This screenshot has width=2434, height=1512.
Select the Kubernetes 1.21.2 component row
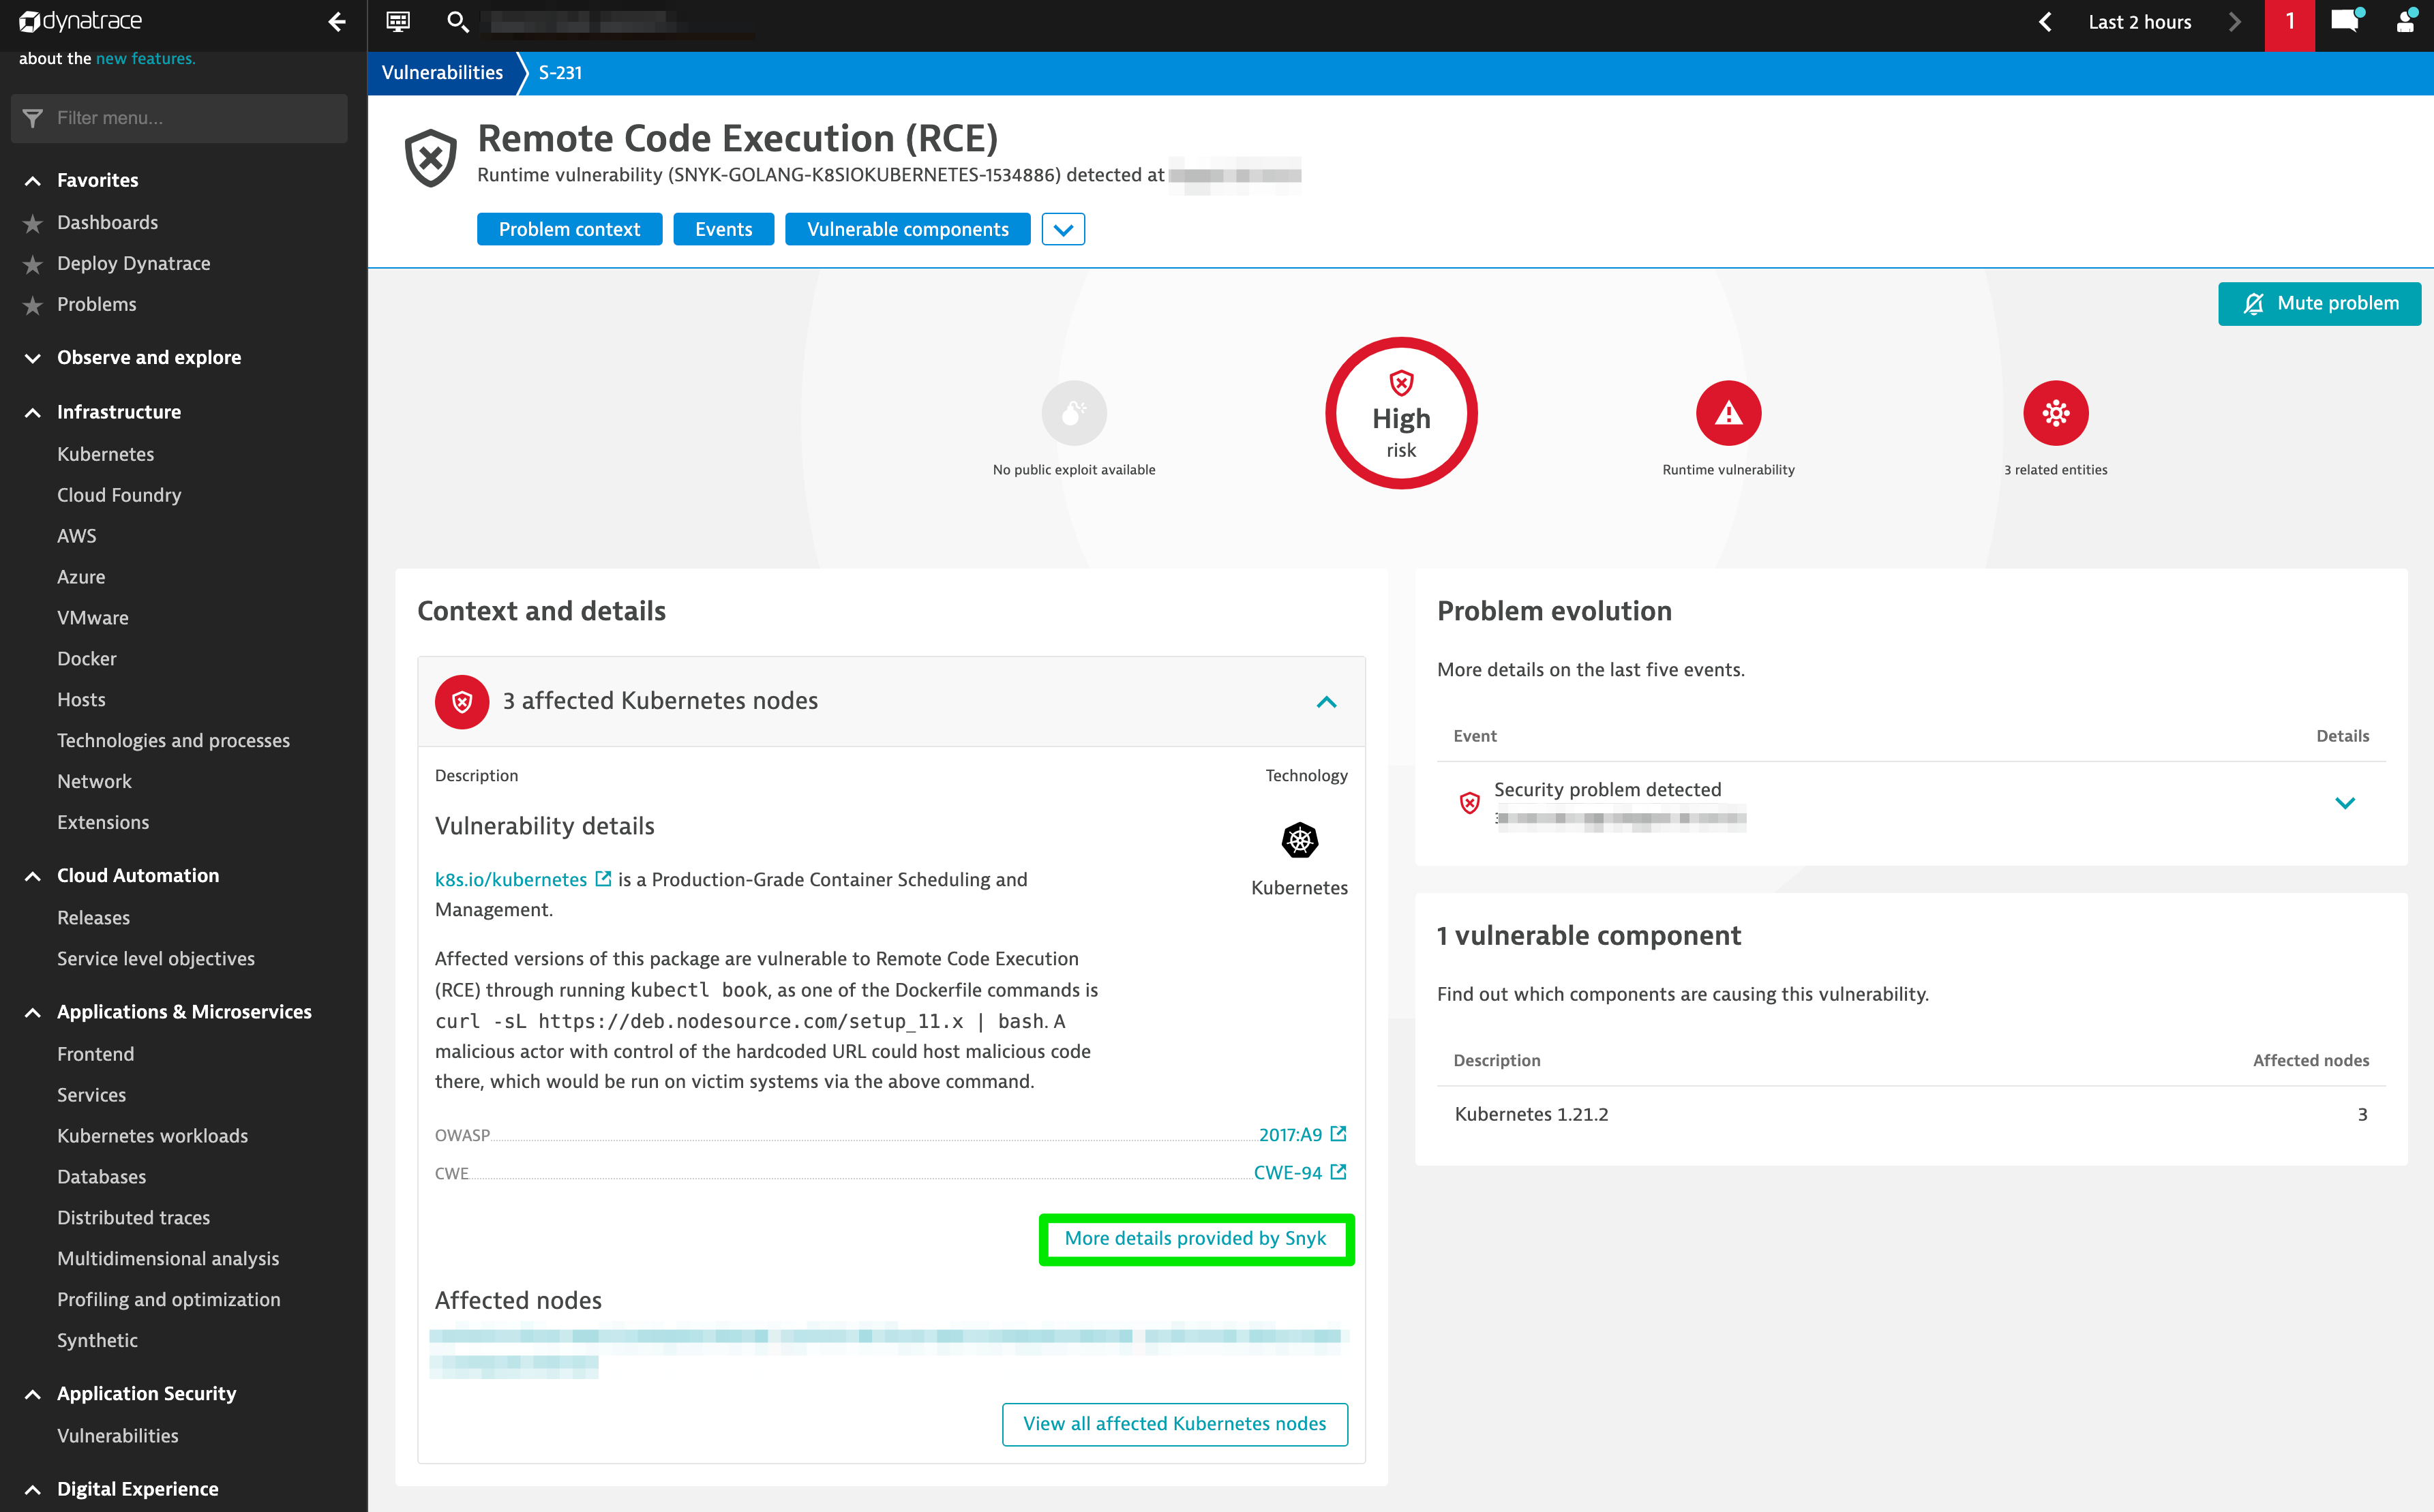[x=1911, y=1114]
